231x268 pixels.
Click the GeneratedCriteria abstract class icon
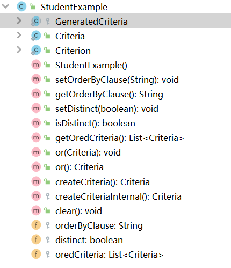click(36, 21)
